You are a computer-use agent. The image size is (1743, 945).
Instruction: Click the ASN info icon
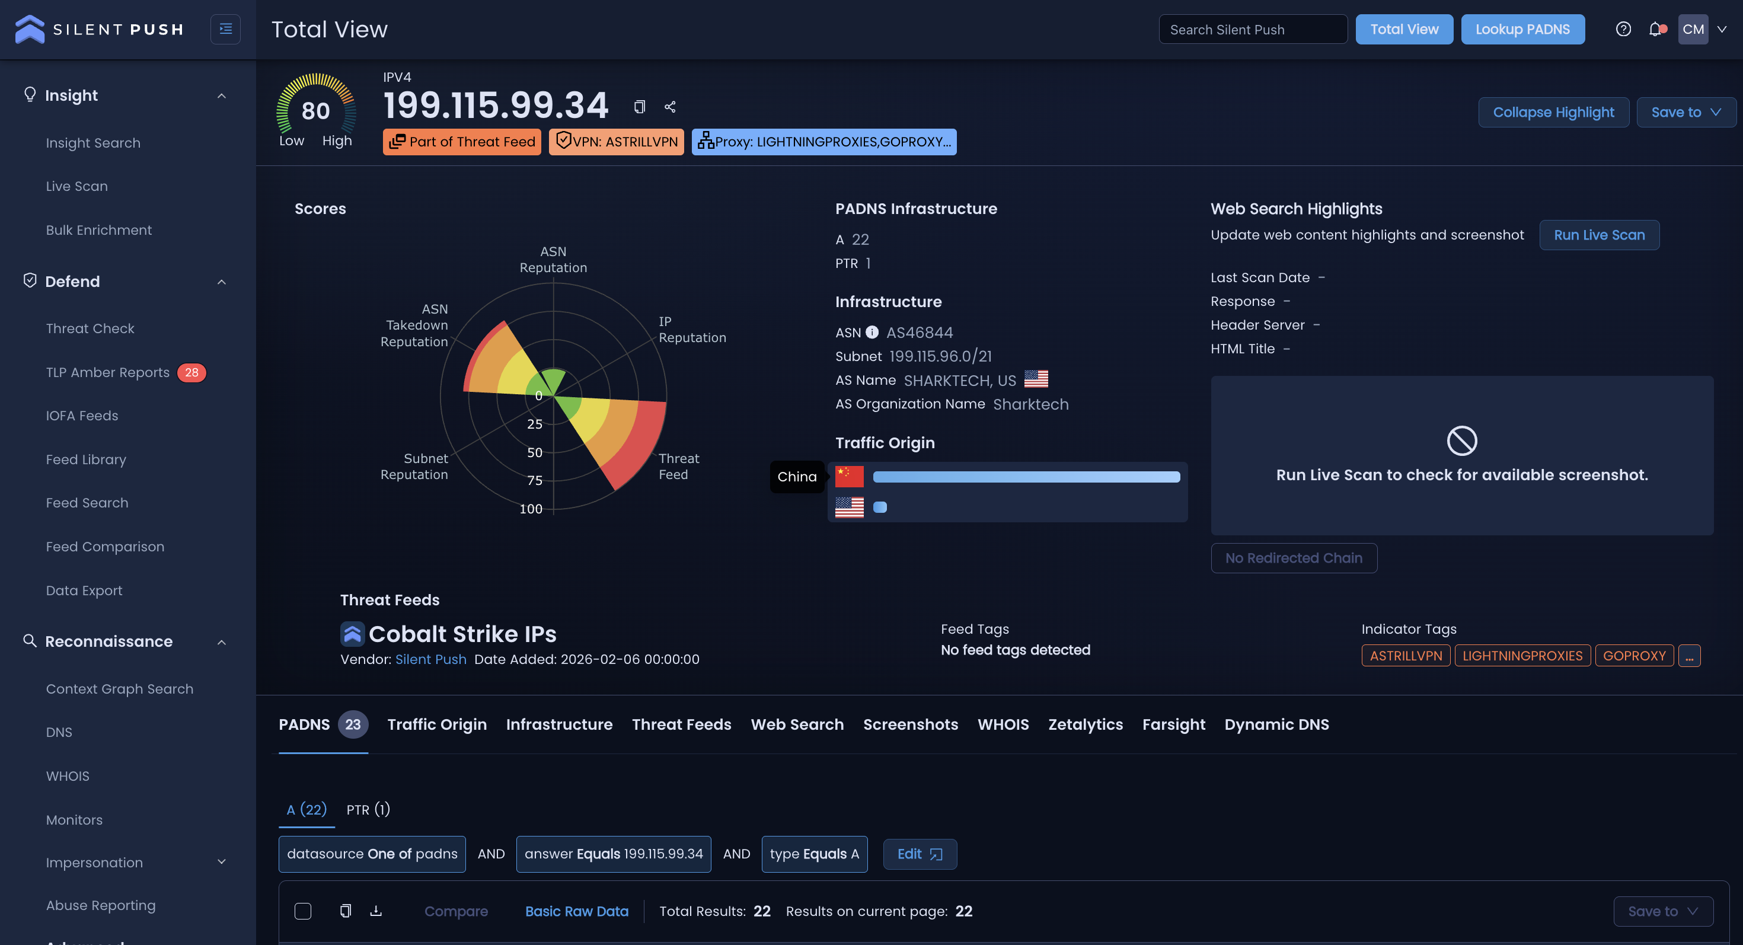click(872, 332)
